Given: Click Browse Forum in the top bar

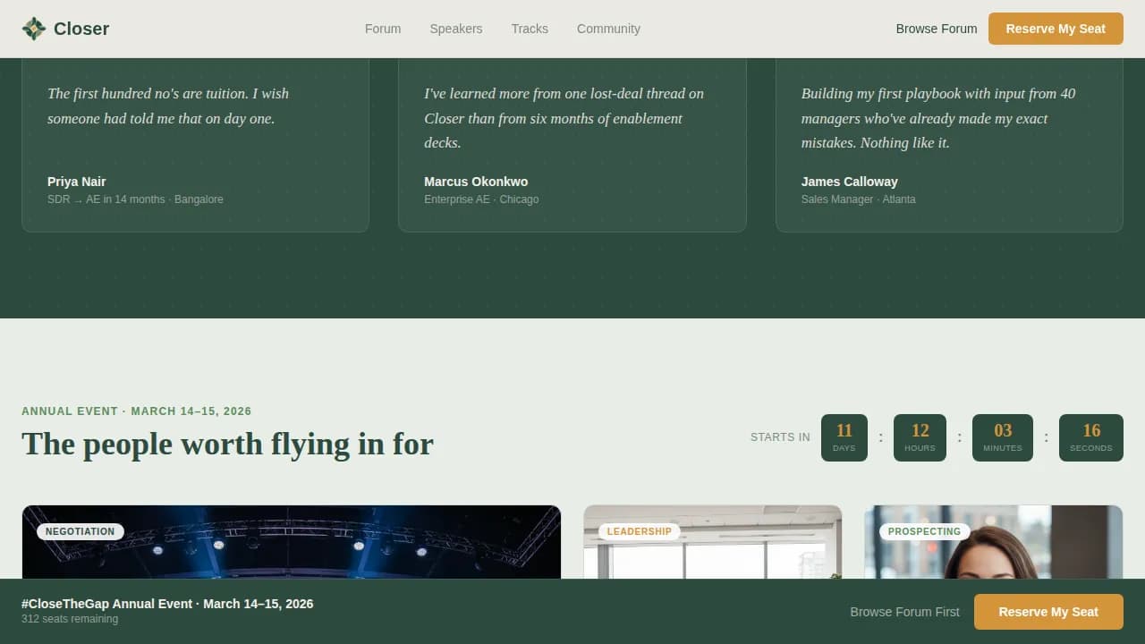Looking at the screenshot, I should pyautogui.click(x=936, y=29).
